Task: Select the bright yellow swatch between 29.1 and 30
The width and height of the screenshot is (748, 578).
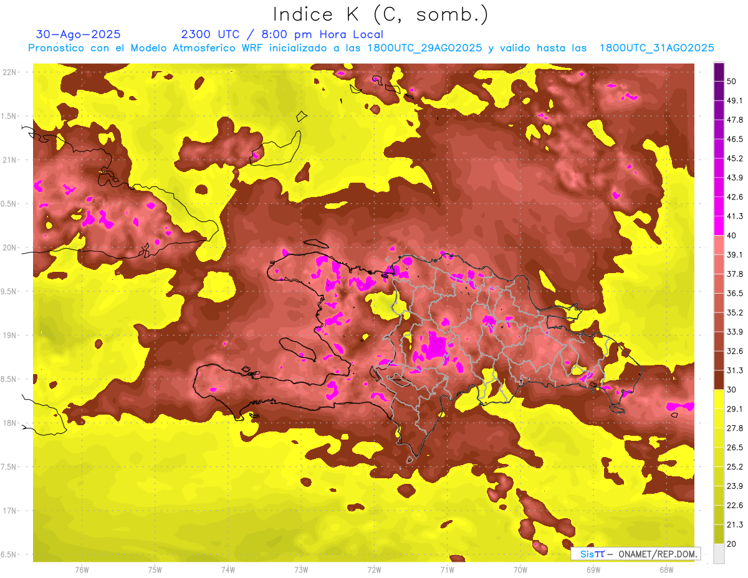Action: pos(719,399)
